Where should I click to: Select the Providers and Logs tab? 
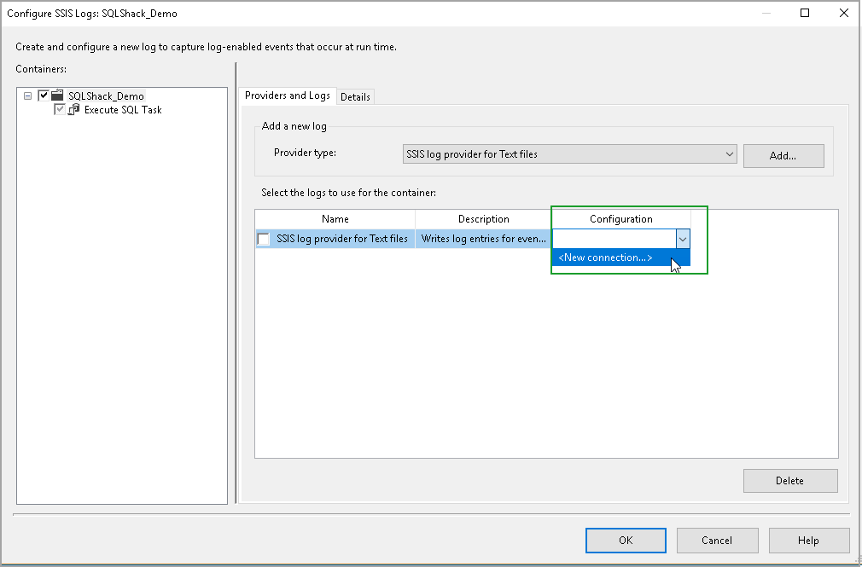[288, 95]
